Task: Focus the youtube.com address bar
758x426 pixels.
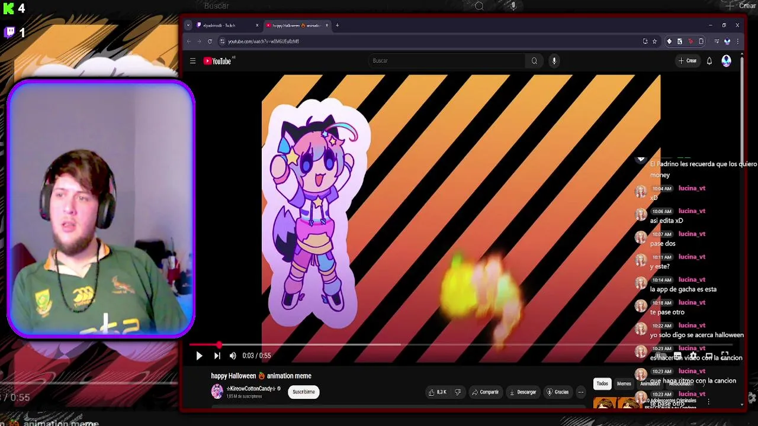Action: tap(432, 41)
